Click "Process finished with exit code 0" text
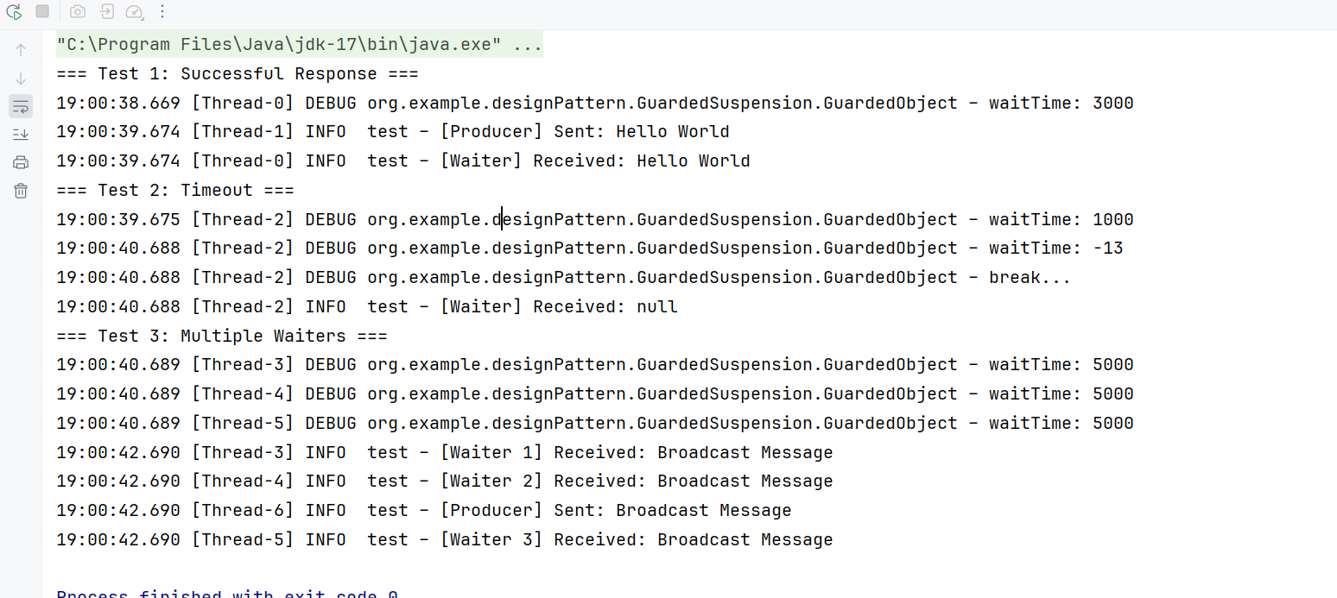The image size is (1337, 598). tap(227, 594)
